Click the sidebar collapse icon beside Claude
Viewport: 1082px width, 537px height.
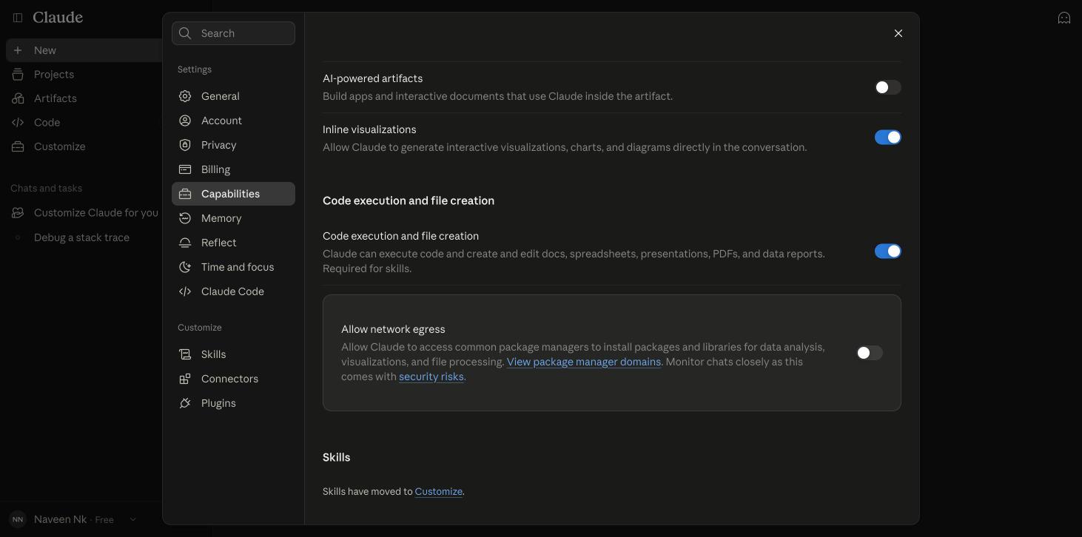(18, 18)
